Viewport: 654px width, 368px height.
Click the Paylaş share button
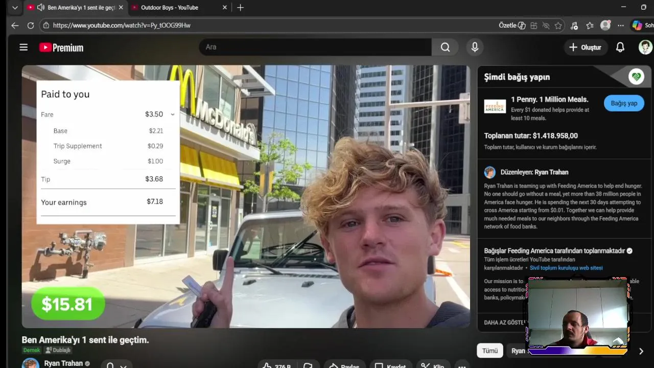tap(344, 366)
